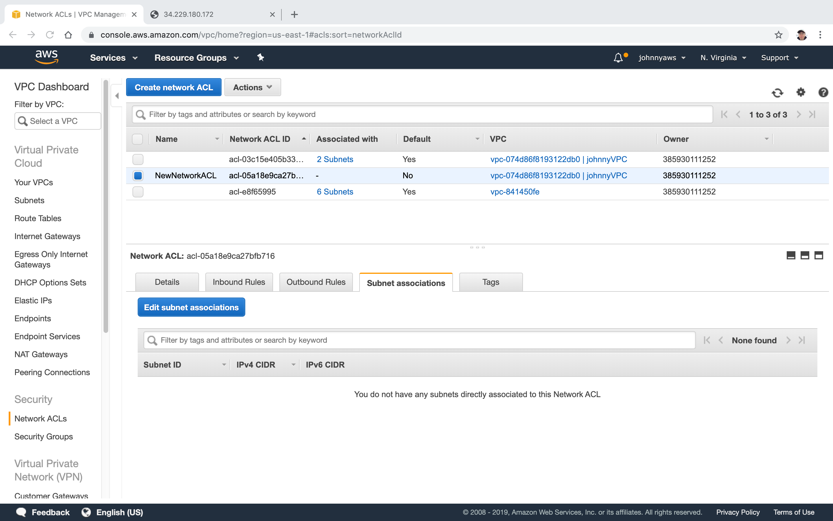This screenshot has height=521, width=833.
Task: Click the refresh icon above ACL table
Action: coord(777,92)
